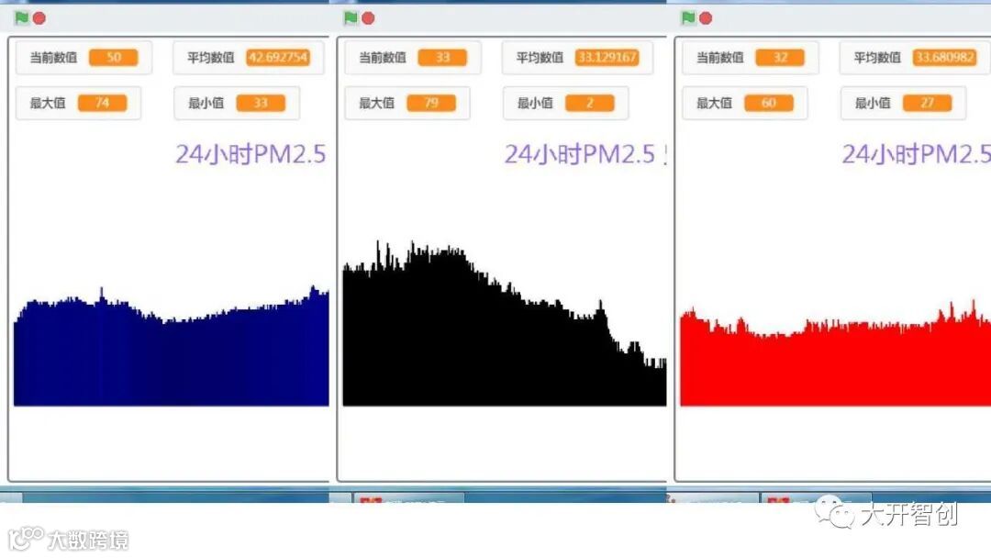The image size is (991, 558).
Task: Select the 平均数值 monitor showing 33.129167
Action: 578,58
